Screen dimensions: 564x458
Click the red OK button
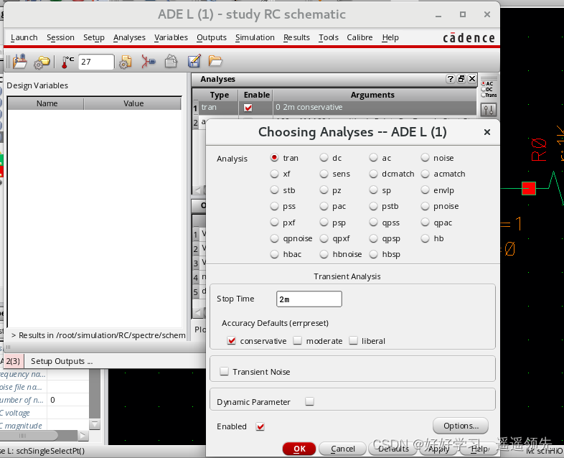[299, 449]
